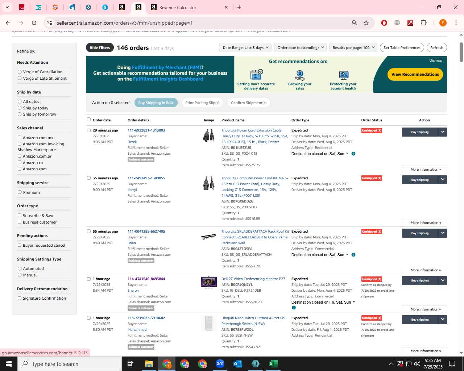Viewport: 464px width, 371px height.
Task: Open order 111-2493493-1309055 link
Action: click(x=146, y=178)
